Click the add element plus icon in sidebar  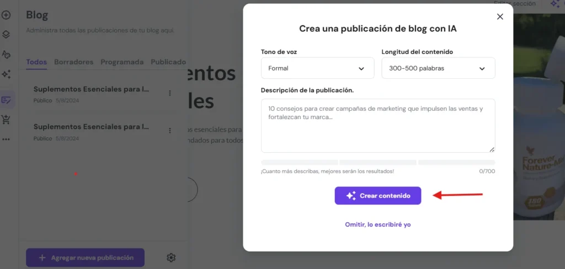[6, 15]
